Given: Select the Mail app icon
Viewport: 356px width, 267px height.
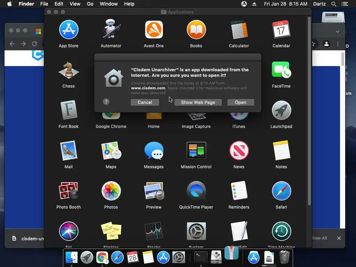Looking at the screenshot, I should [x=68, y=151].
